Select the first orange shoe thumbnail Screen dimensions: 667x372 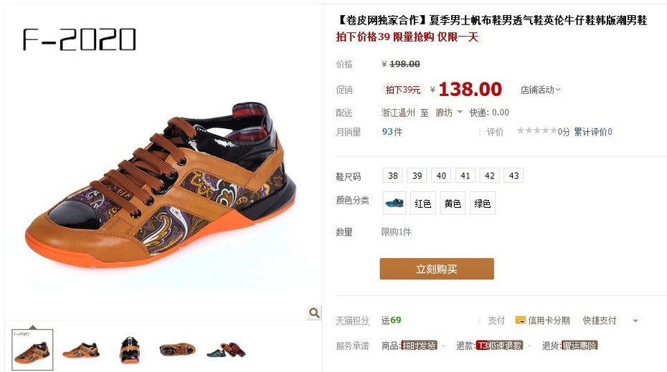coord(32,350)
